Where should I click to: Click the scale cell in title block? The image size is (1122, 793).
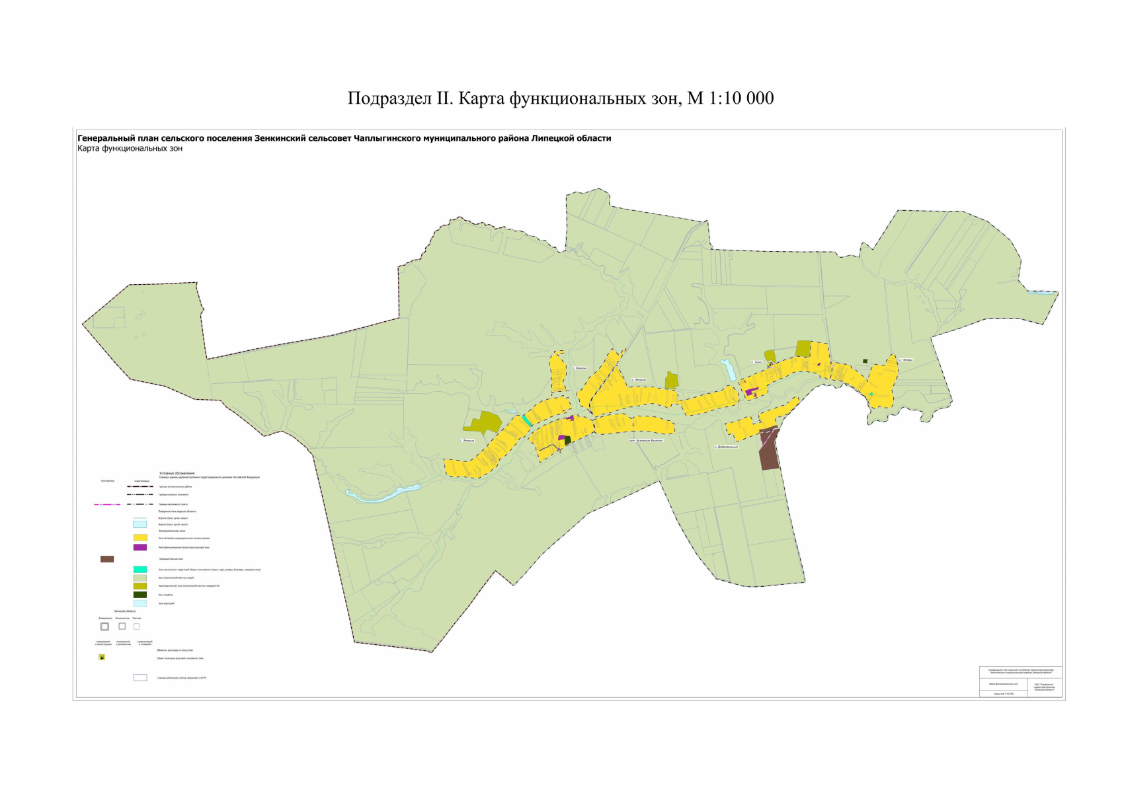pos(1003,693)
